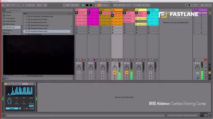Click the pan knob on the Master track
Image resolution: width=213 pixels, height=119 pixels.
point(197,68)
